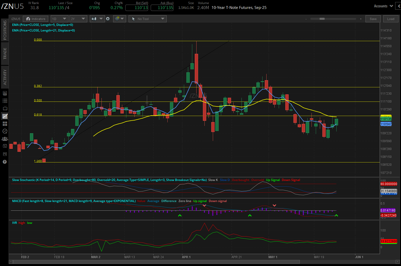This screenshot has width=401, height=266.
Task: Open the POSITIONS side tab
Action: click(5, 30)
